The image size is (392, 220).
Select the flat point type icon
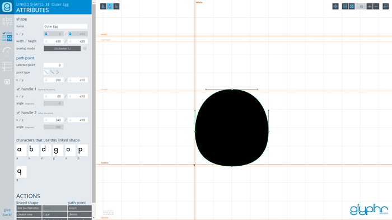[52, 72]
